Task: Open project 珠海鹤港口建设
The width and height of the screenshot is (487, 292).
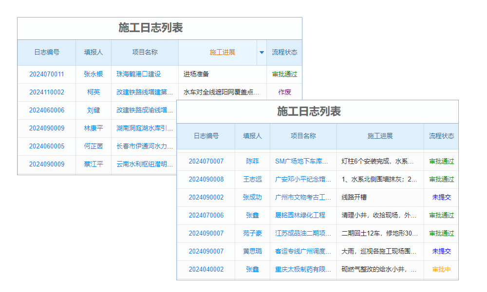Action: pos(140,74)
